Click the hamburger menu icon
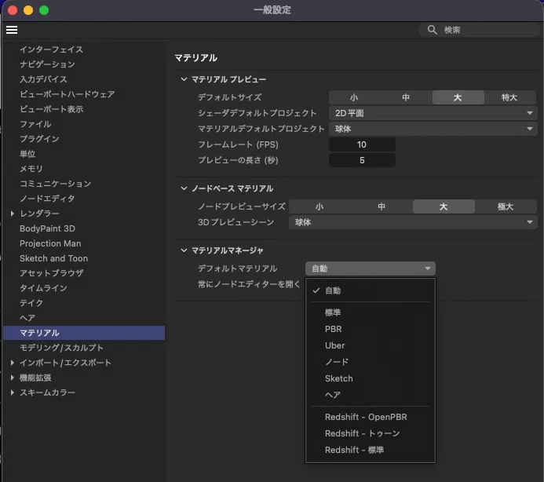 pyautogui.click(x=11, y=30)
